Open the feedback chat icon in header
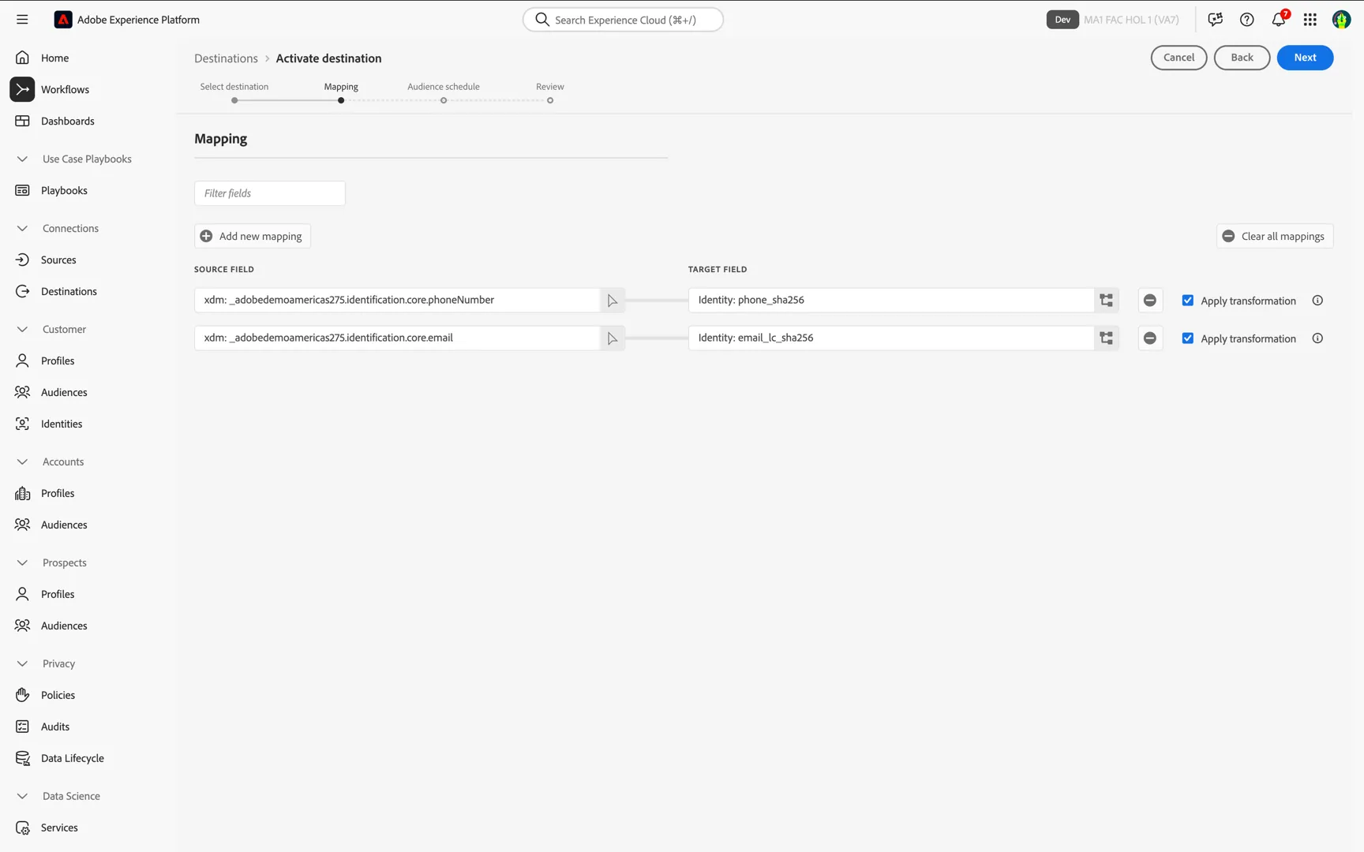The width and height of the screenshot is (1364, 852). point(1216,20)
